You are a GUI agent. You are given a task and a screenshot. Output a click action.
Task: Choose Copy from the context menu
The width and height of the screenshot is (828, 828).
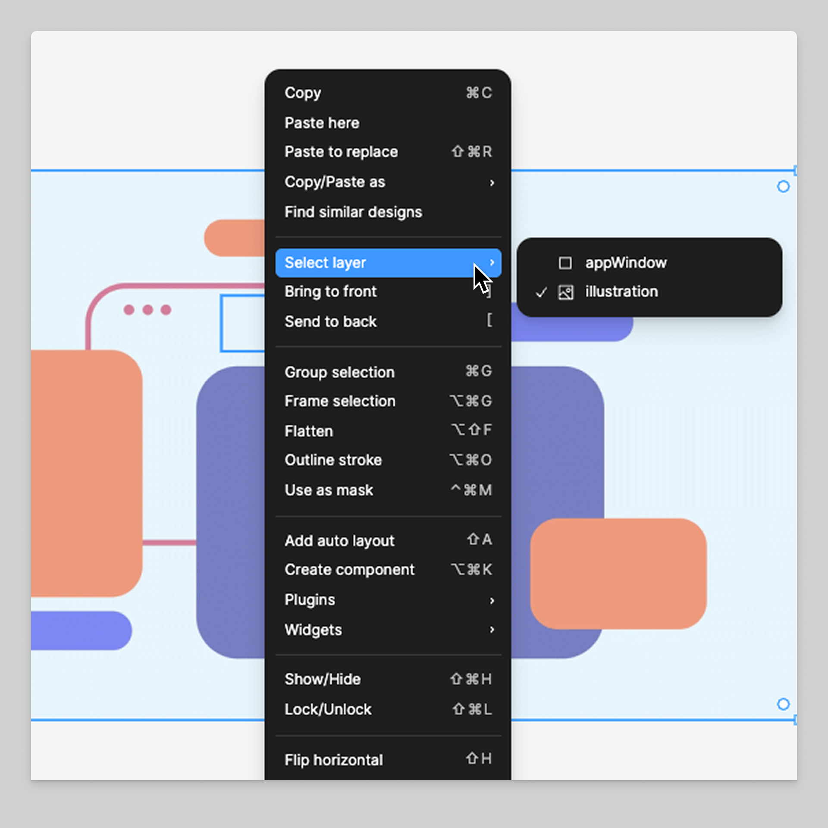click(x=303, y=93)
